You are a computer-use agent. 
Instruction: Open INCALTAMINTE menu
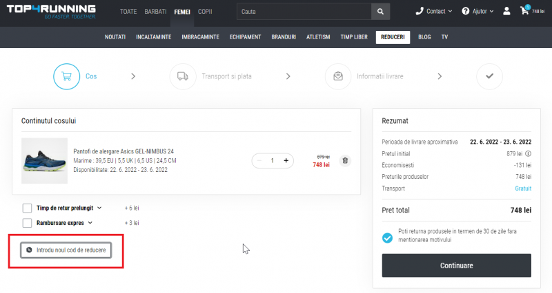point(153,37)
